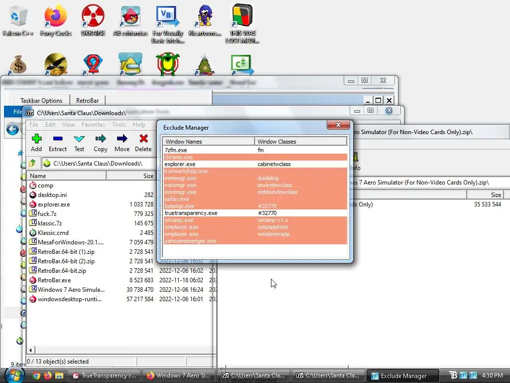510x383 pixels.
Task: Select explorer.exe in the 7-Zip file list
Action: [50, 204]
